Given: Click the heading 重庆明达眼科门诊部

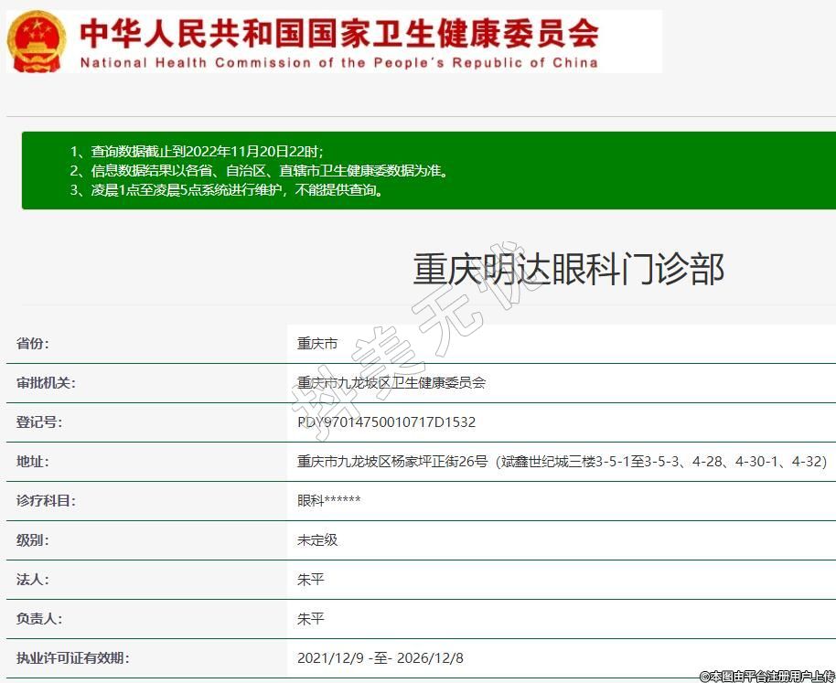Looking at the screenshot, I should [568, 269].
